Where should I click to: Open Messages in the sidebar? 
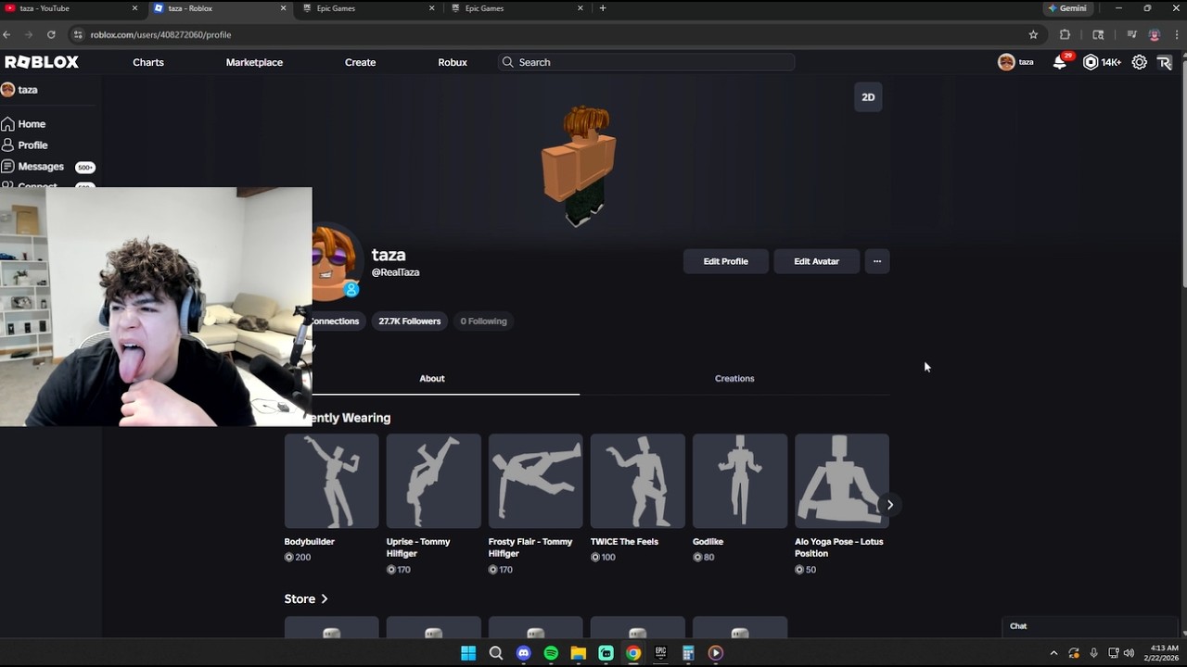tap(48, 167)
